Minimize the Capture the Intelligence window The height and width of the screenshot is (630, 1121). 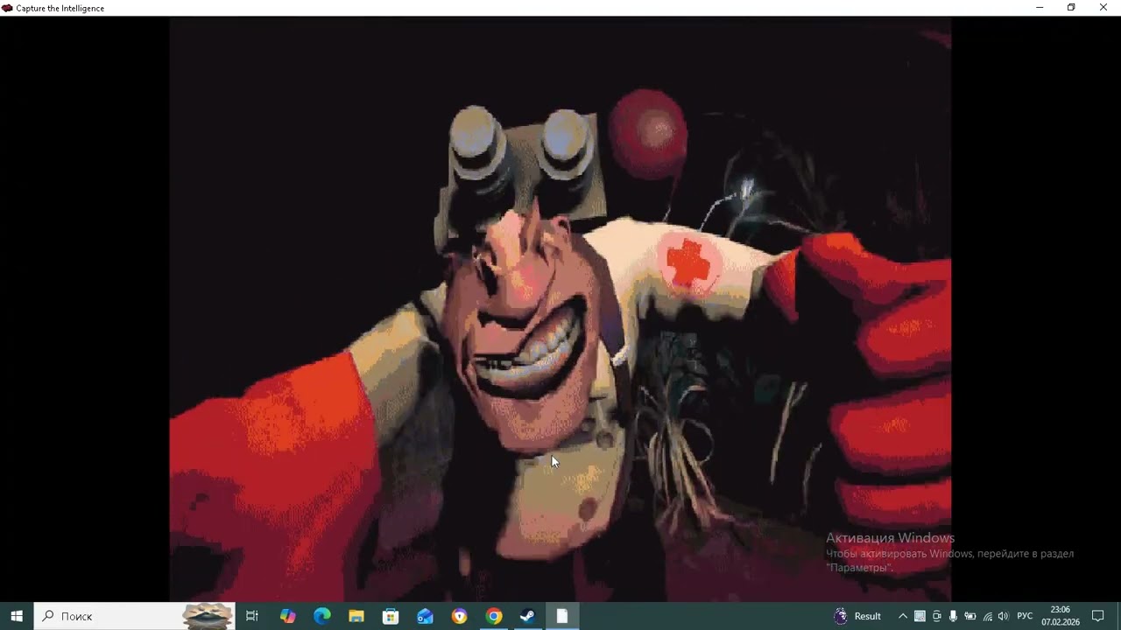(x=1040, y=8)
